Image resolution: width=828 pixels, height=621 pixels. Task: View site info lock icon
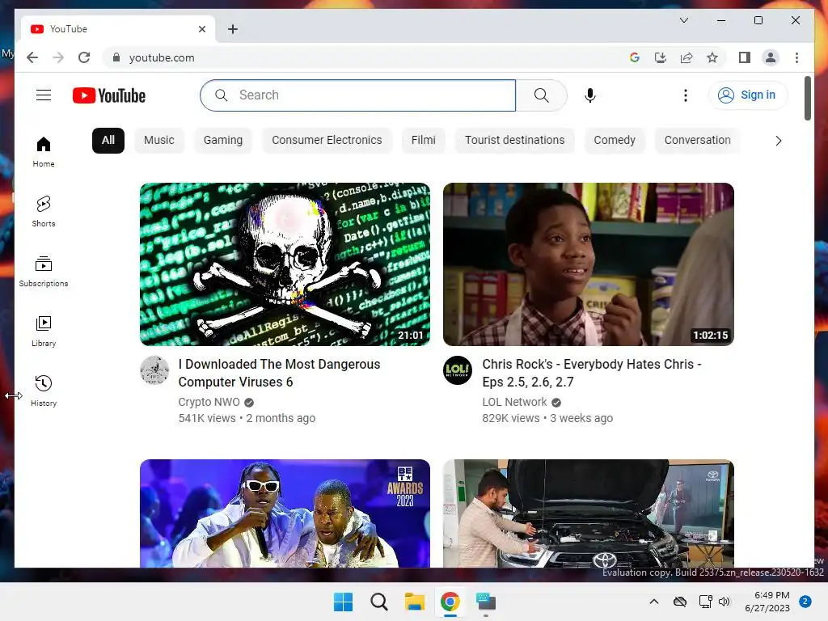[116, 57]
